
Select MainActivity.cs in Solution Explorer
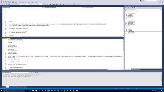click(x=131, y=20)
